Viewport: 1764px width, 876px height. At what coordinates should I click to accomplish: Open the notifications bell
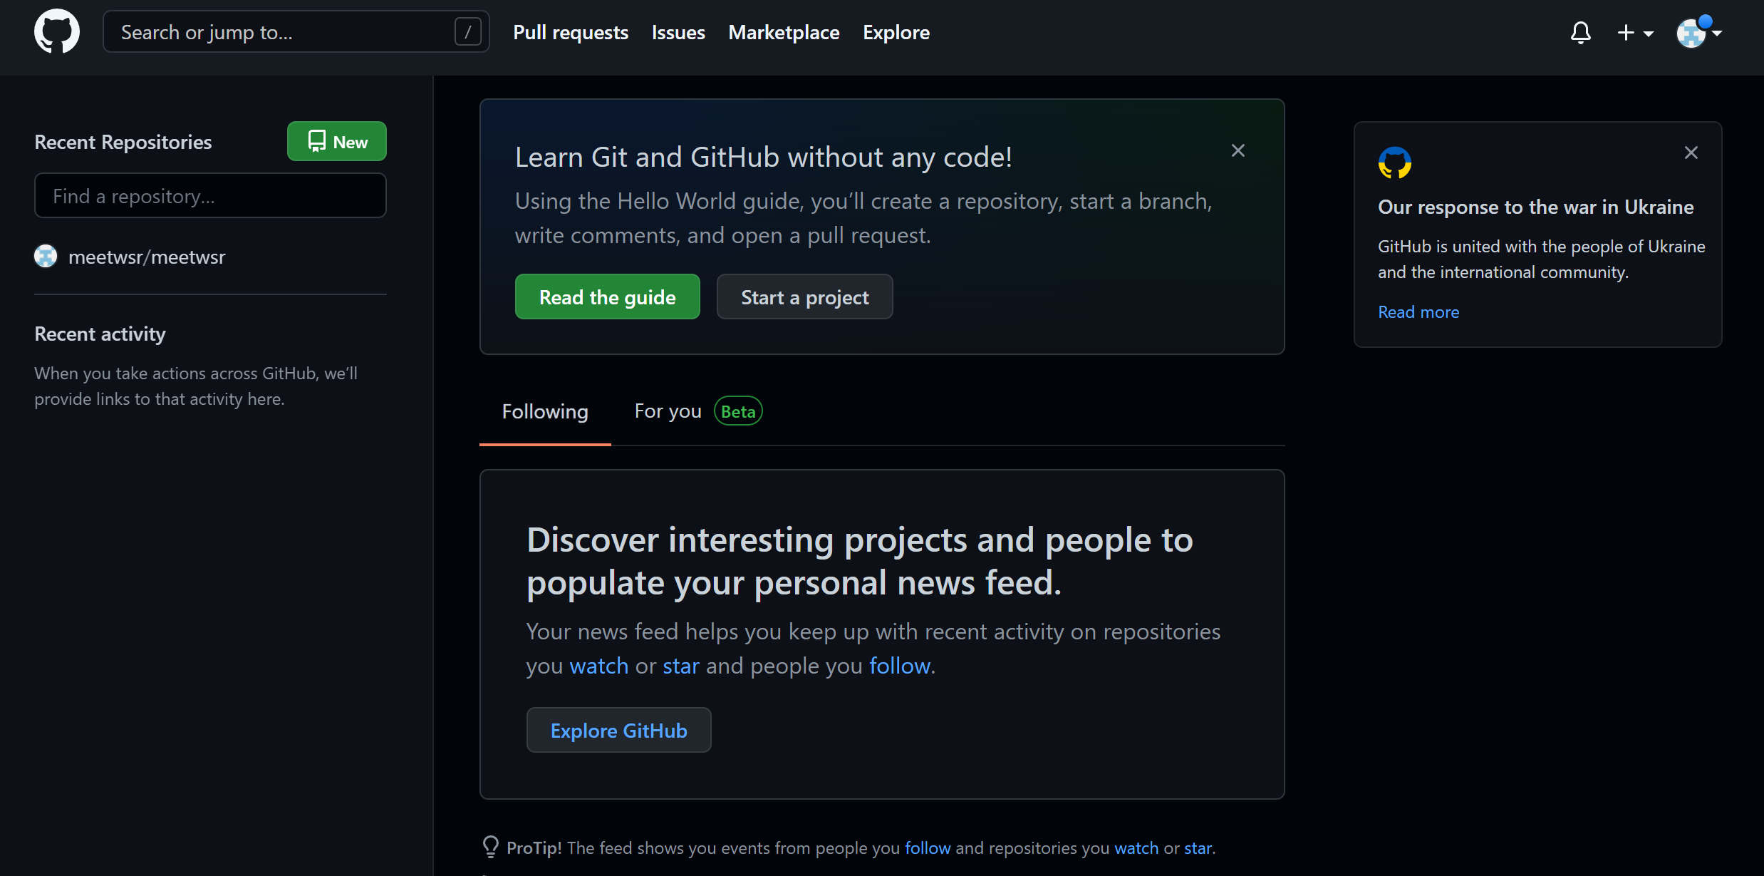click(1580, 33)
